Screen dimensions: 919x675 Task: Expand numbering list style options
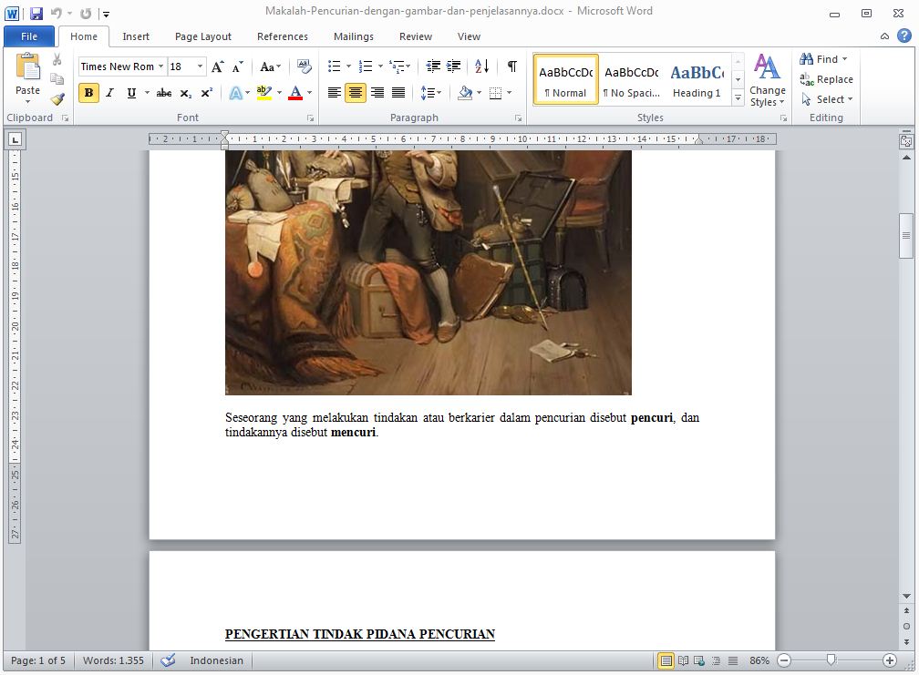[x=380, y=66]
